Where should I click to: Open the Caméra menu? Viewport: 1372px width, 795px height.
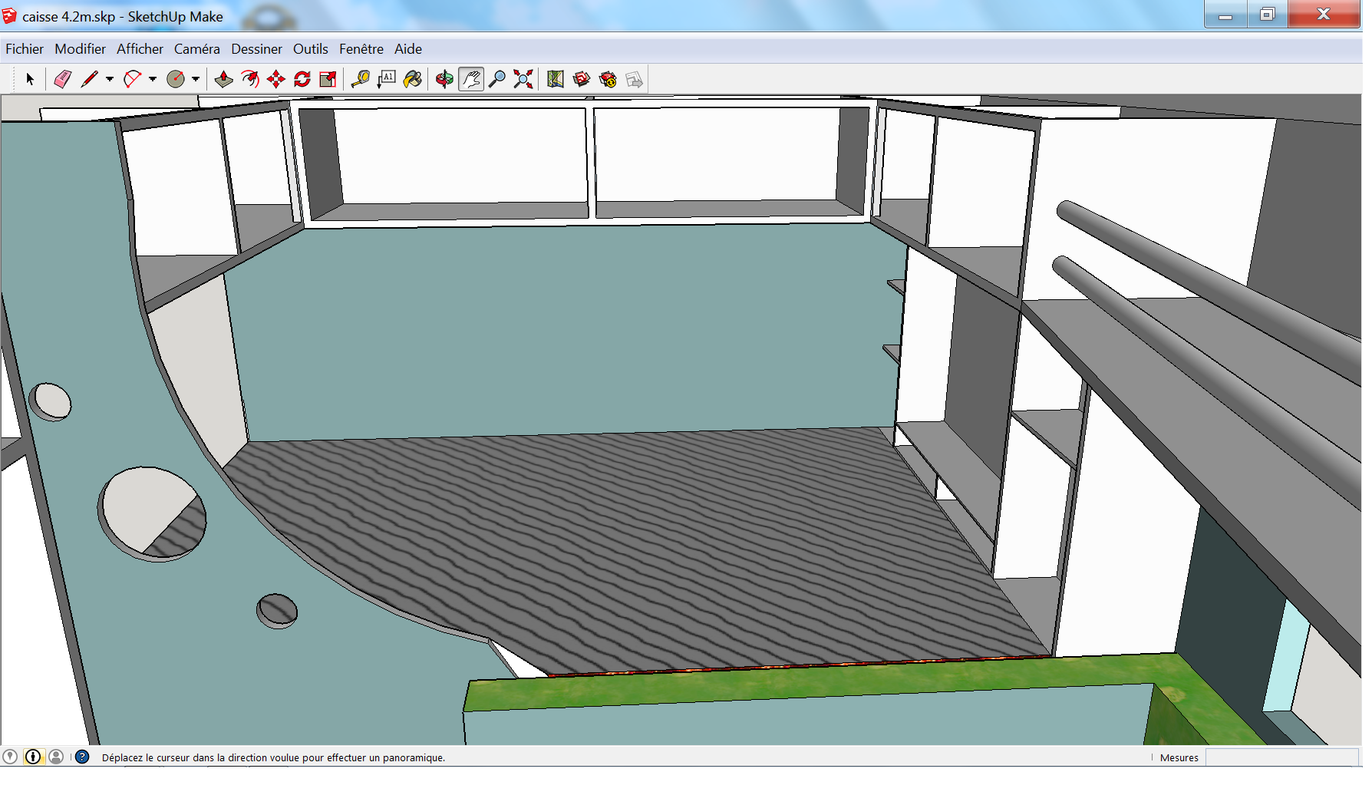point(196,49)
